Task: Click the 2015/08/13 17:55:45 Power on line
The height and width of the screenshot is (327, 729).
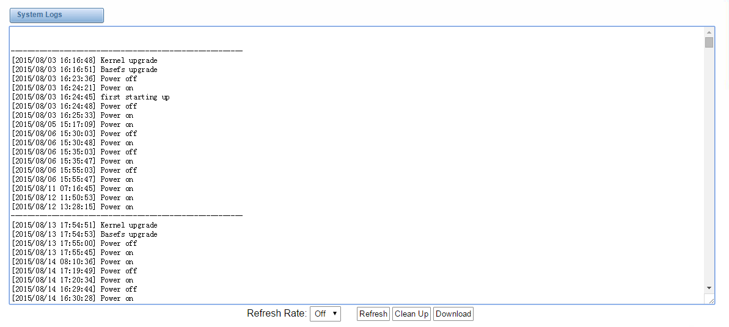Action: (x=73, y=253)
